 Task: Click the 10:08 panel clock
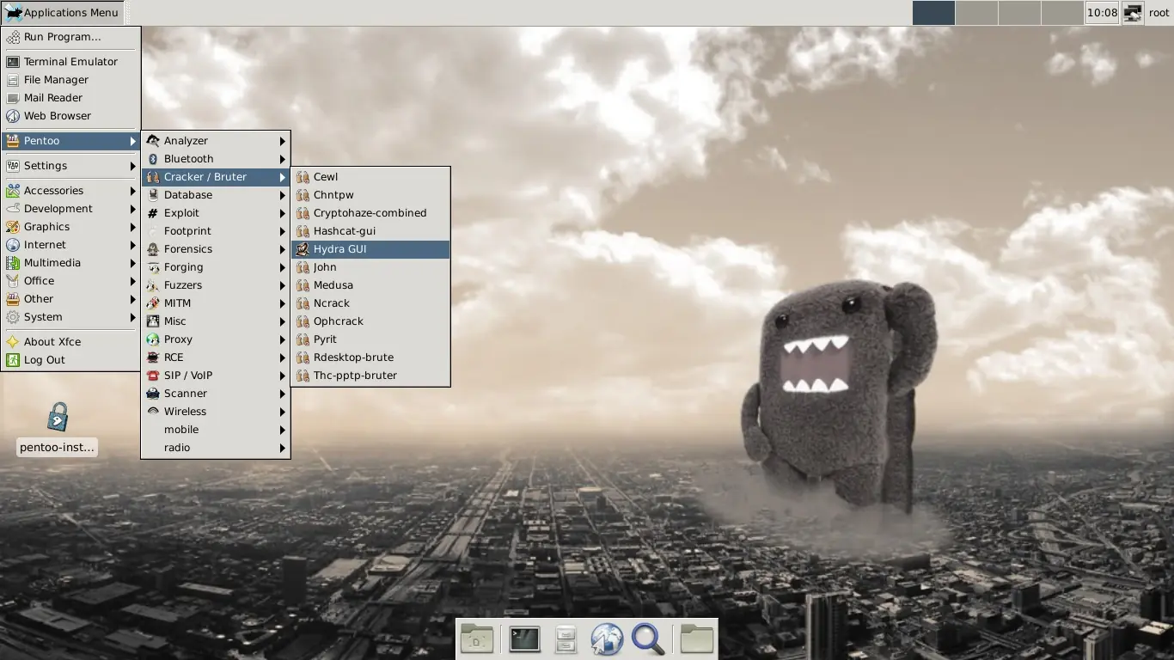point(1102,13)
